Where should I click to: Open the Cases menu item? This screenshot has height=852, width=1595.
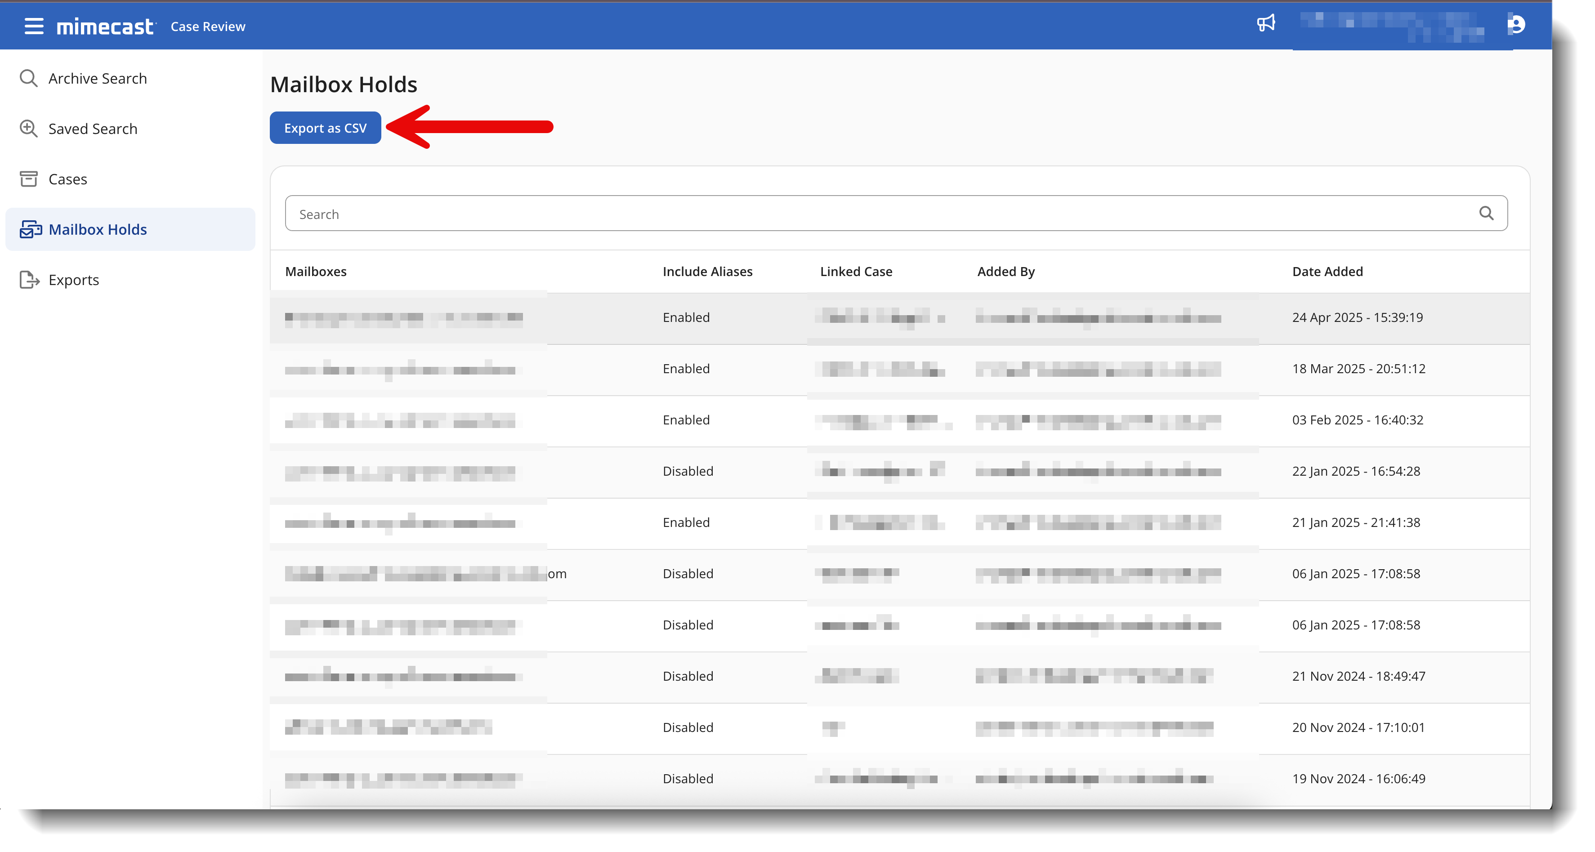point(67,179)
